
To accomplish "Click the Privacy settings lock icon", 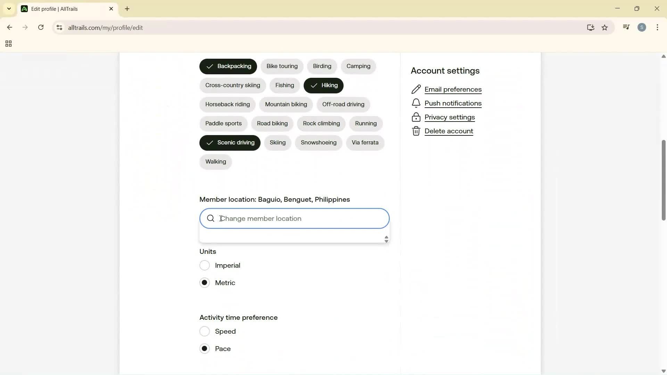I will click(416, 117).
